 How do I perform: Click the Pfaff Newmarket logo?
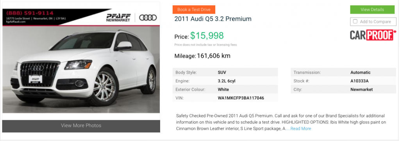pyautogui.click(x=118, y=18)
